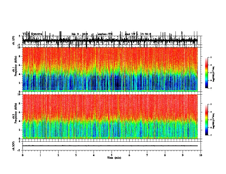Viewport: 226px width, 174px height.
Task: Click the ch.2 spectrogram panel
Action: click(110, 117)
